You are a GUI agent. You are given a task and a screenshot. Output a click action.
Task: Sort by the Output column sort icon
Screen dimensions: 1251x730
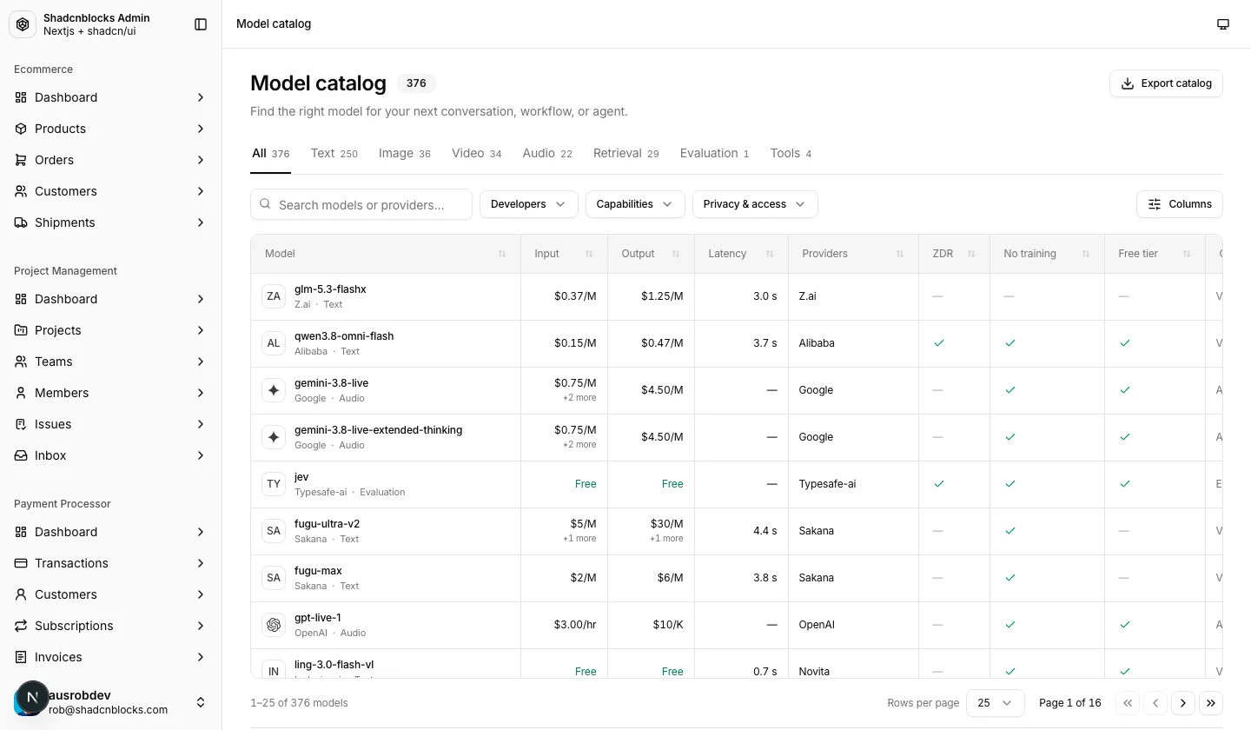(x=676, y=254)
